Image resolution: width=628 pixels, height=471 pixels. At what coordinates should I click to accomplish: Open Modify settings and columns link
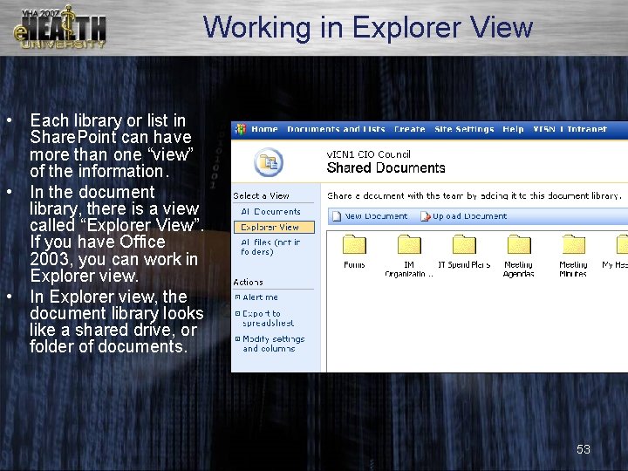(274, 344)
